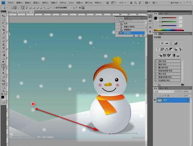
Task: Select the Move tool in toolbox
Action: click(x=3, y=15)
